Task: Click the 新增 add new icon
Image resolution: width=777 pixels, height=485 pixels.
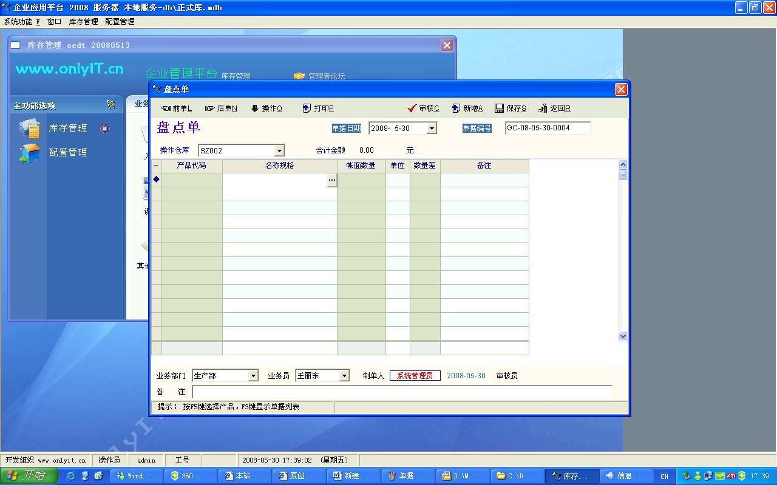Action: tap(456, 109)
